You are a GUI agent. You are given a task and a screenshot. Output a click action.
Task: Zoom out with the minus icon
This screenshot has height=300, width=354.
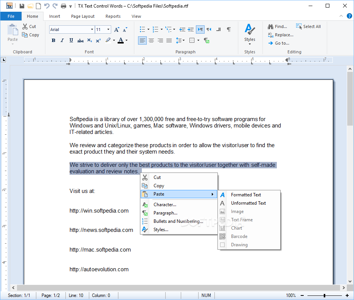click(302, 295)
